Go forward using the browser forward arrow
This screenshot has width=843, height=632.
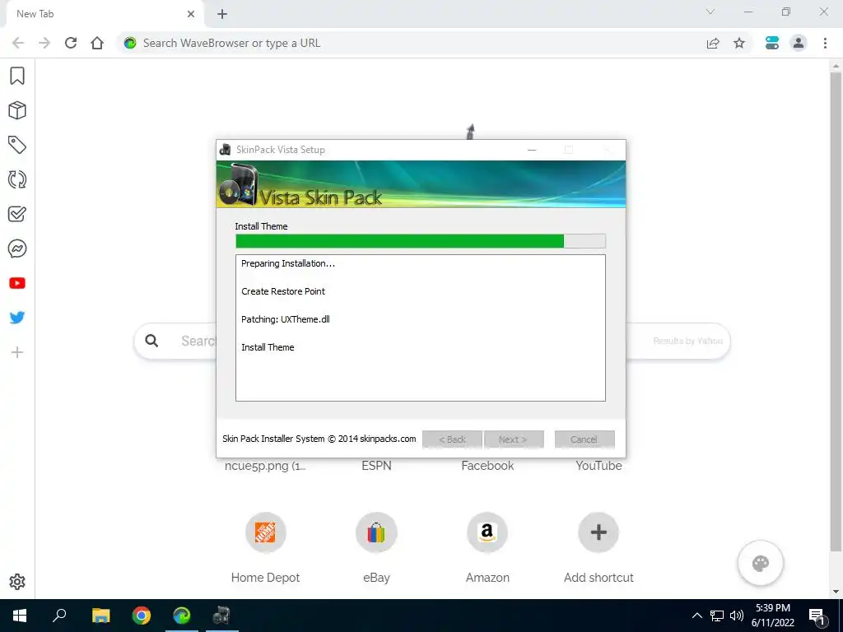[x=44, y=43]
